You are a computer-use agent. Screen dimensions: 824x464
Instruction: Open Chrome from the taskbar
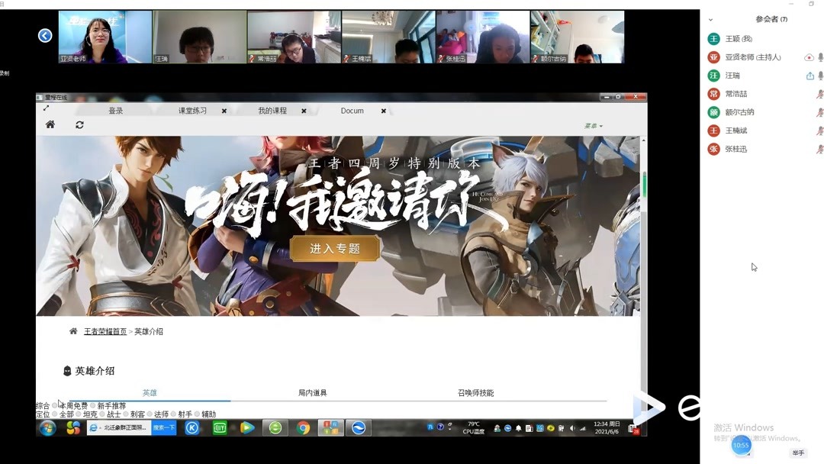[x=302, y=426]
